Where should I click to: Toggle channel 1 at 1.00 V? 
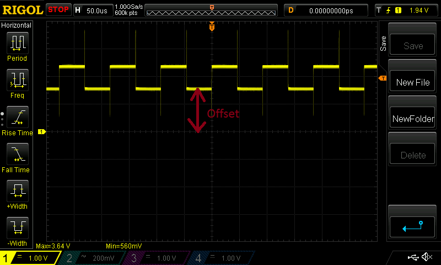pos(30,258)
